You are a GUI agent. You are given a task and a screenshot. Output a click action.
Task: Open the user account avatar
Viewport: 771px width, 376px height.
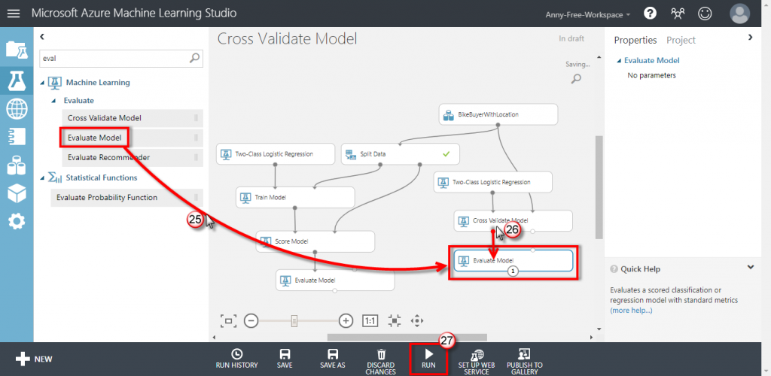click(740, 14)
